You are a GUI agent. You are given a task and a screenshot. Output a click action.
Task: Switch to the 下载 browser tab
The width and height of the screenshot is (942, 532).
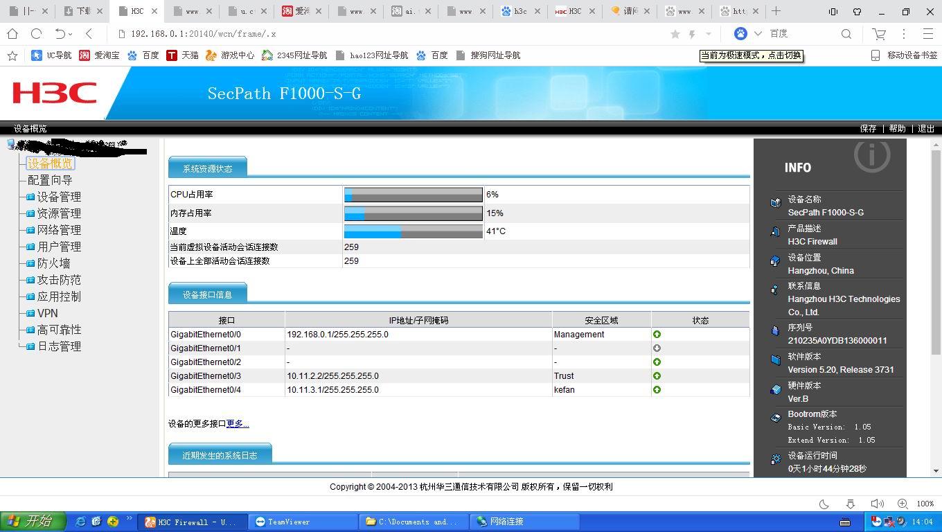point(82,11)
